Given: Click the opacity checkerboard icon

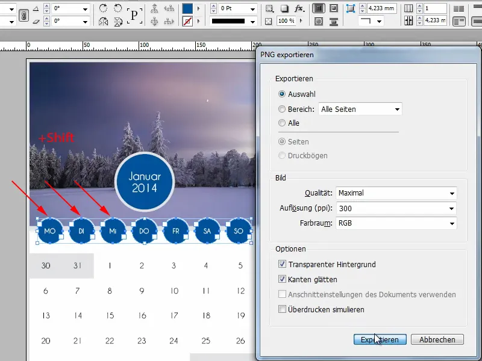Looking at the screenshot, I should click(x=269, y=21).
